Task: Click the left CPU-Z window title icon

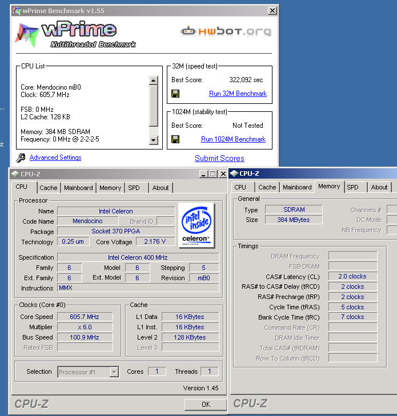Action: (15, 174)
